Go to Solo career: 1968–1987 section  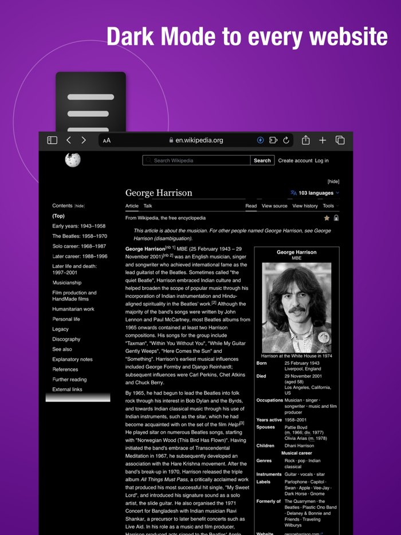[x=79, y=246]
